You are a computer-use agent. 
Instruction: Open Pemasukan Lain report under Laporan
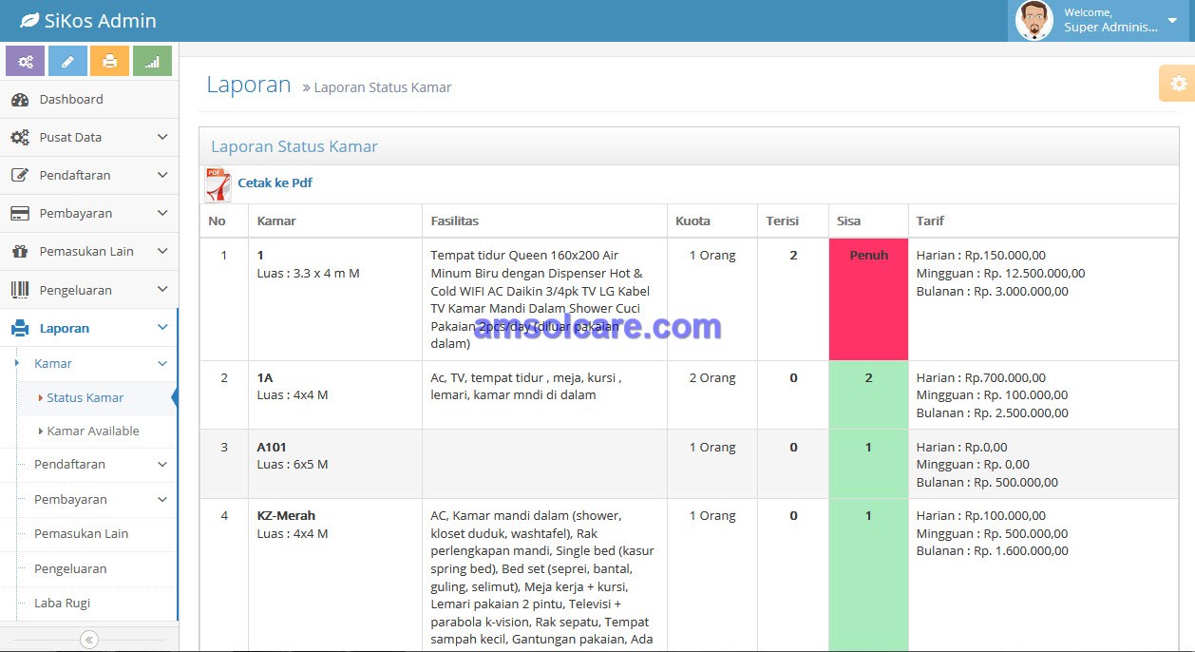pos(81,533)
